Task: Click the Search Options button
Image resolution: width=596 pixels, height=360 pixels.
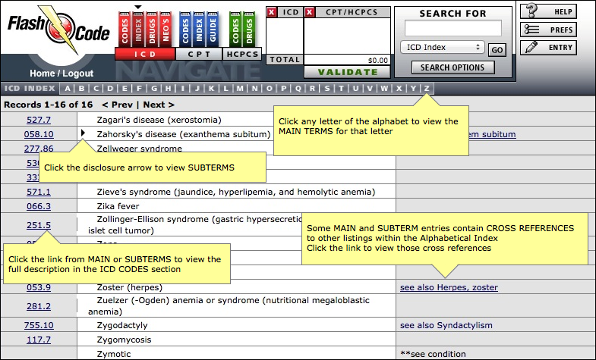Action: coord(453,67)
